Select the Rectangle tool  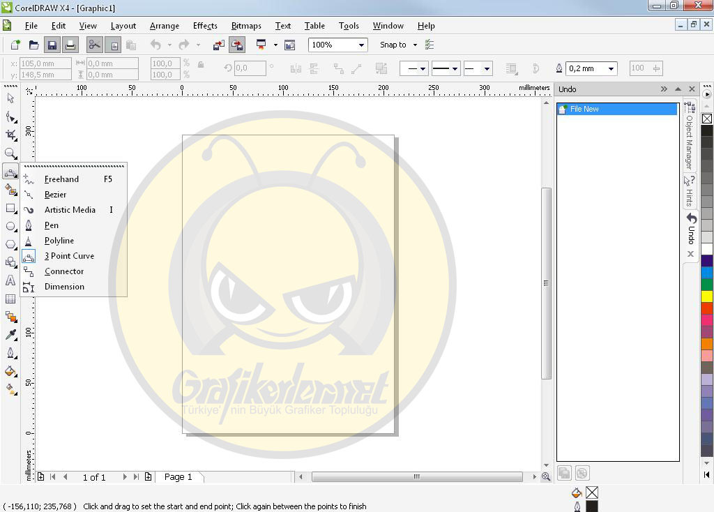[x=10, y=208]
